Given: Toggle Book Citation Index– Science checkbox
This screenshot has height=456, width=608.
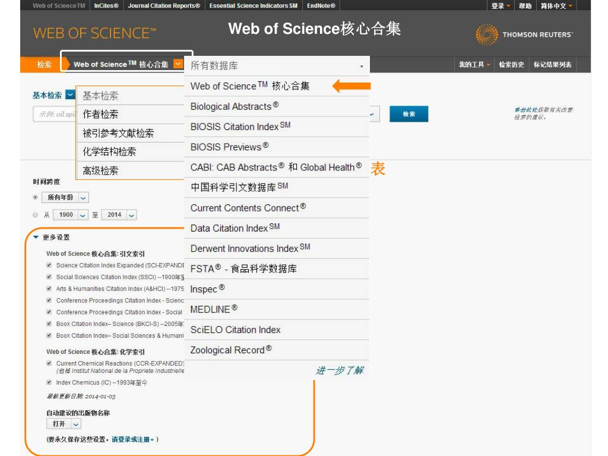Looking at the screenshot, I should tap(49, 324).
